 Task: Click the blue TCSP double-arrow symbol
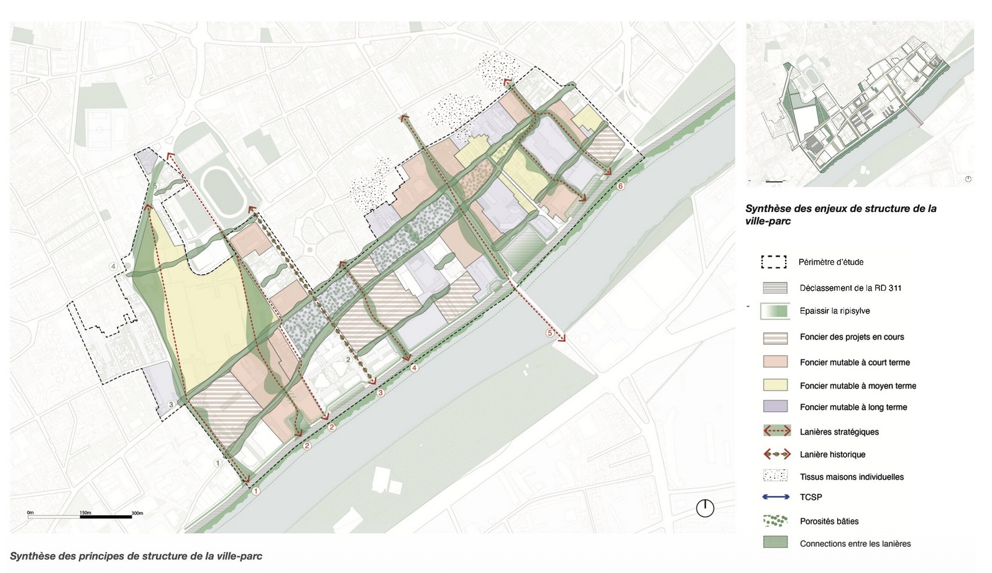776,497
